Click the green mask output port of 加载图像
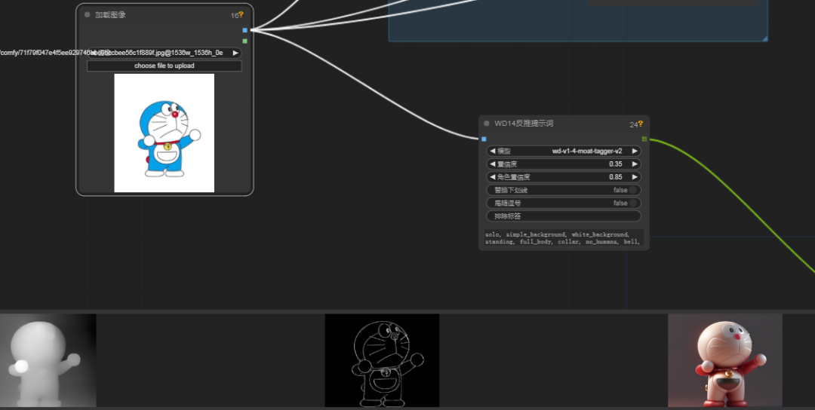The height and width of the screenshot is (410, 815). click(244, 41)
